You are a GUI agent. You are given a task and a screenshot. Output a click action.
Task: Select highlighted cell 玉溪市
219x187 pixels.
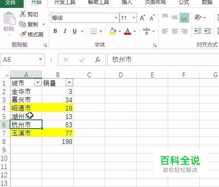[26, 133]
